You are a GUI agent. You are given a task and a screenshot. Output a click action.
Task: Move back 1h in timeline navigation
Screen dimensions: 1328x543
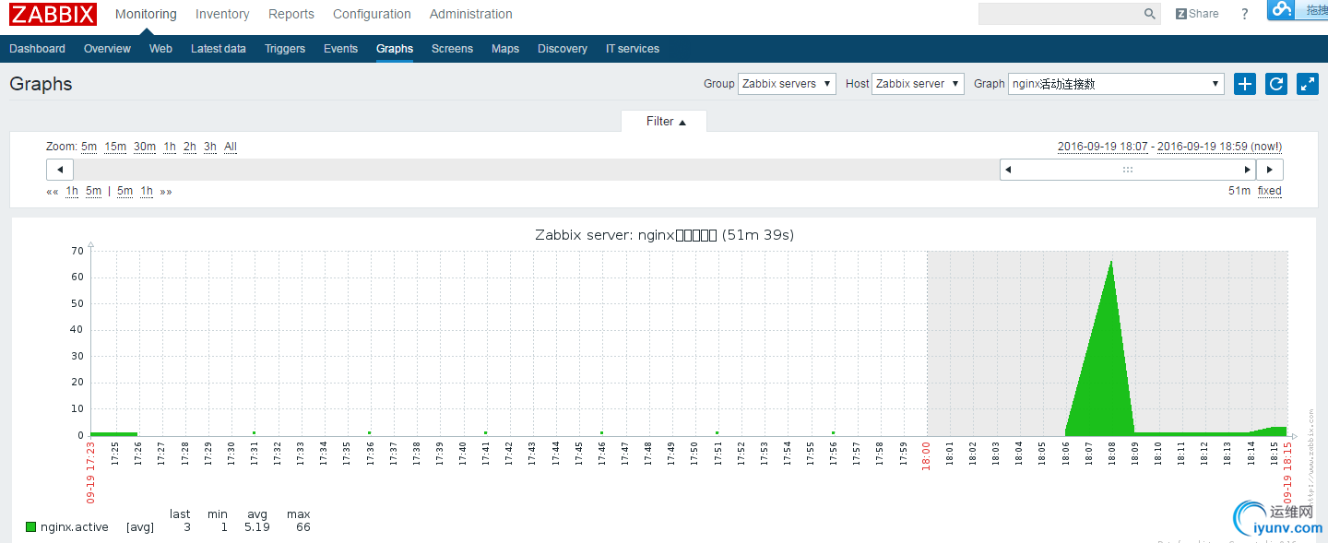click(72, 192)
